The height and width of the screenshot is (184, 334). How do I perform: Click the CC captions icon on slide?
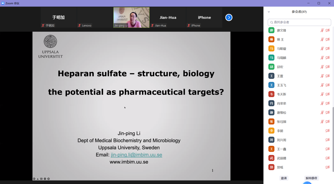pos(41,179)
